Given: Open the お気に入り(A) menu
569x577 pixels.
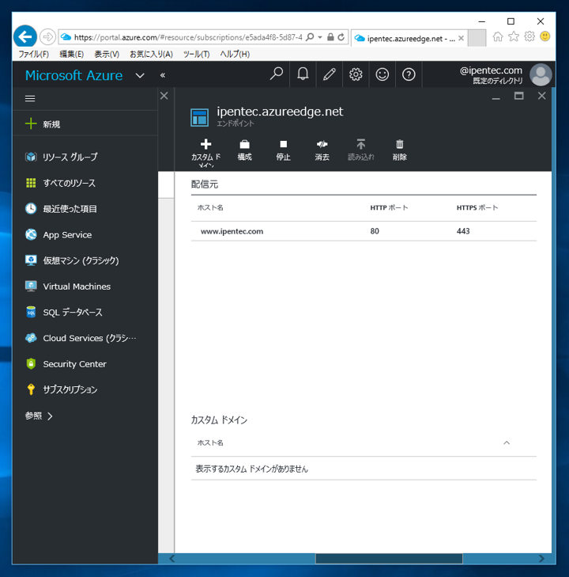Looking at the screenshot, I should 152,54.
